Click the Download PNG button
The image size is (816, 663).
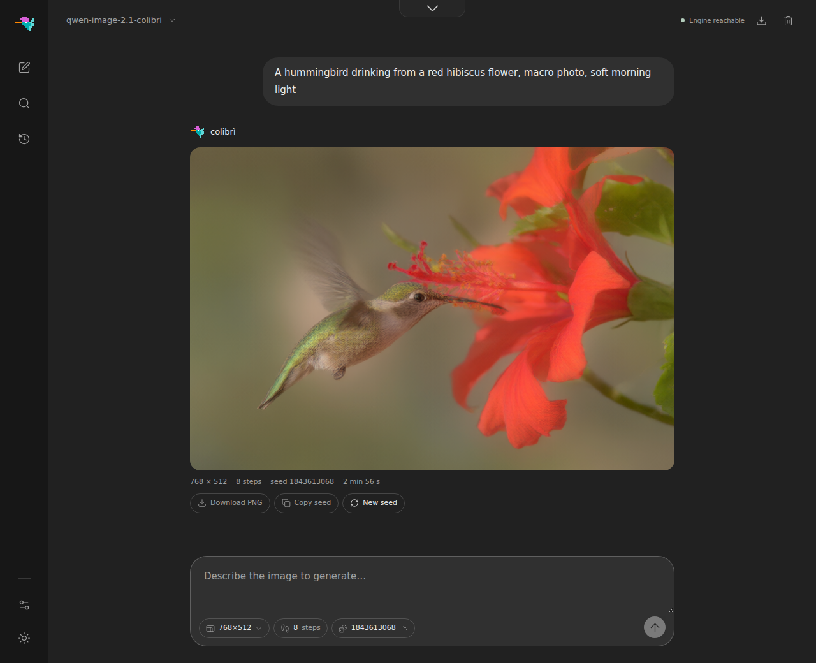pos(230,503)
